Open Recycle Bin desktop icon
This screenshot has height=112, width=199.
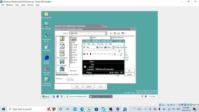(46, 48)
